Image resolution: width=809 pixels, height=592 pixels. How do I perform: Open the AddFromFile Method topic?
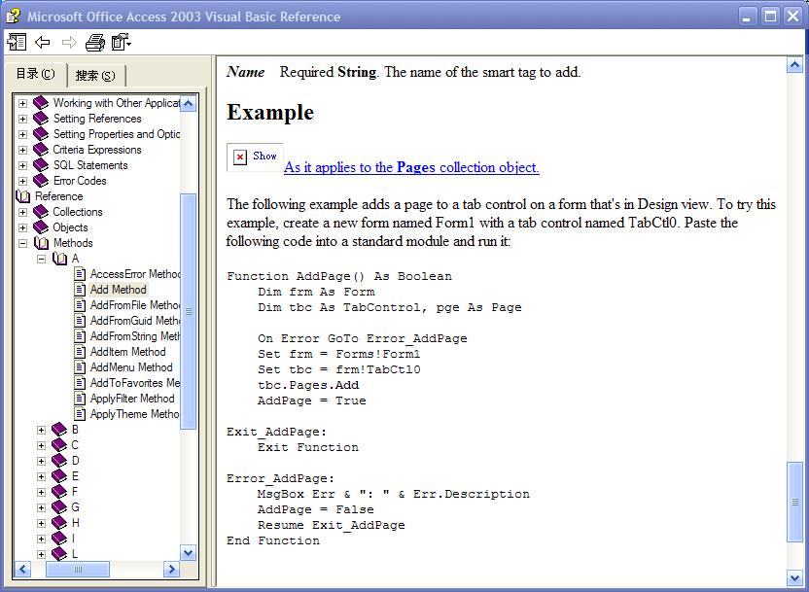[134, 305]
